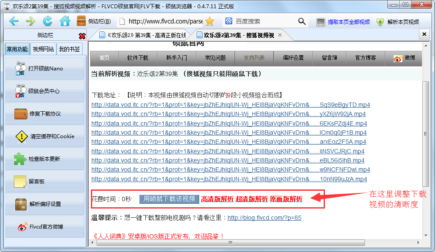Choose 清空缓存和Cookie
The width and height of the screenshot is (435, 252).
45,136
